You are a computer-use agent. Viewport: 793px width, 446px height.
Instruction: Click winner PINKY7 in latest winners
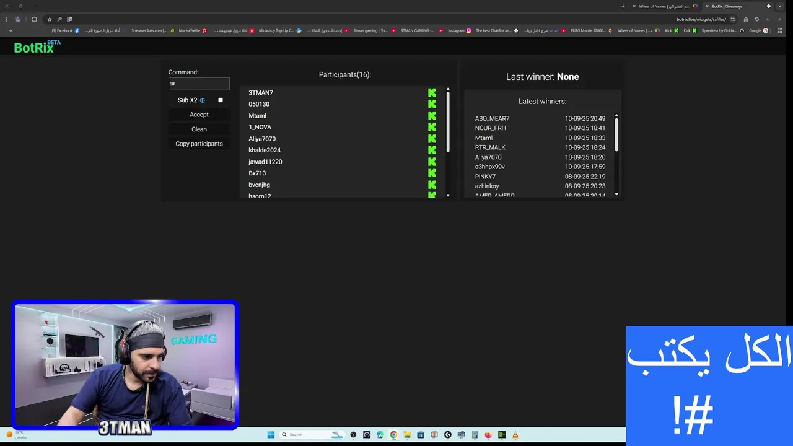[x=485, y=177]
